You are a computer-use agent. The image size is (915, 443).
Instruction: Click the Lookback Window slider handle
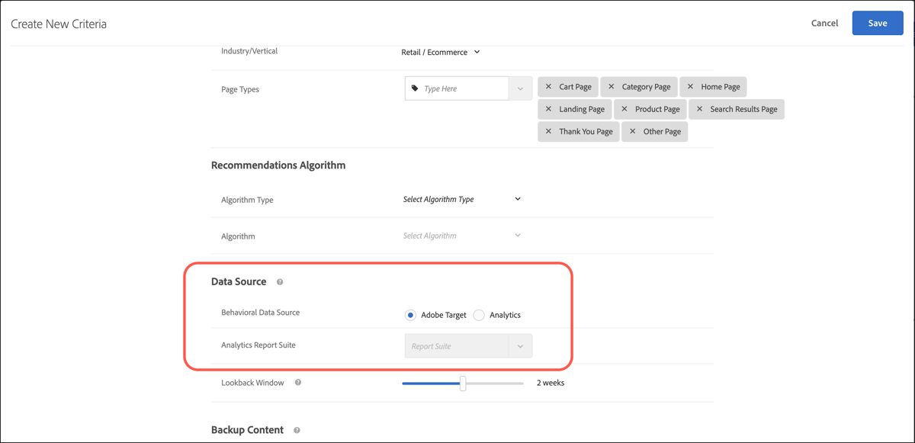pyautogui.click(x=463, y=383)
